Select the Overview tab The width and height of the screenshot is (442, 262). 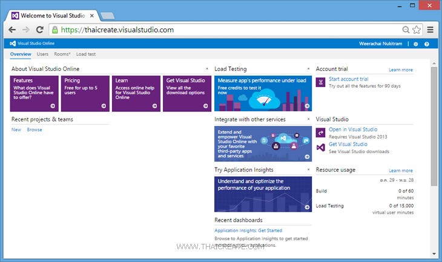coord(21,54)
